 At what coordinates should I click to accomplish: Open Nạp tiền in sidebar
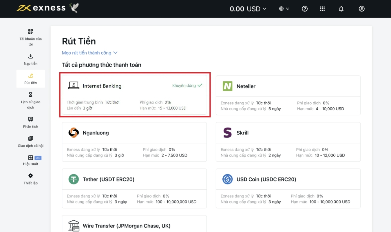31,59
